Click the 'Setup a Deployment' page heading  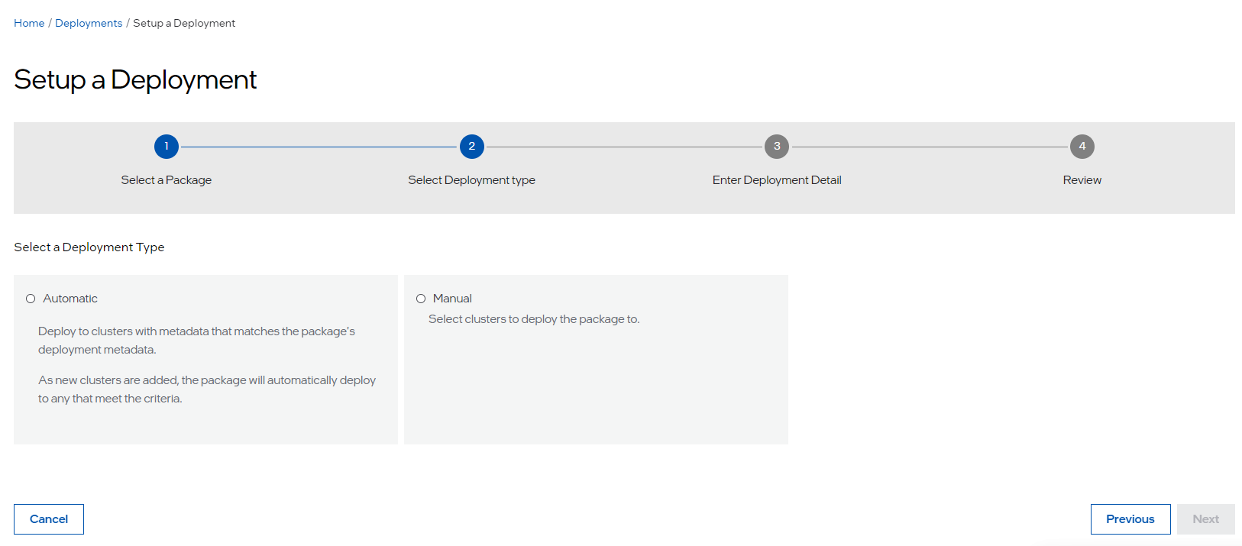pos(135,80)
